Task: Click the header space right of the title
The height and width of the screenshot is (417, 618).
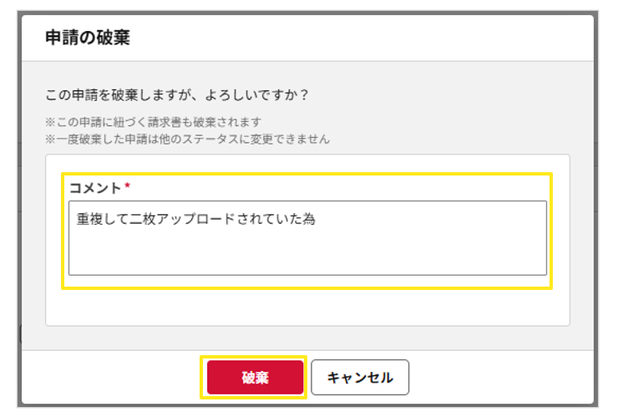Action: point(376,37)
